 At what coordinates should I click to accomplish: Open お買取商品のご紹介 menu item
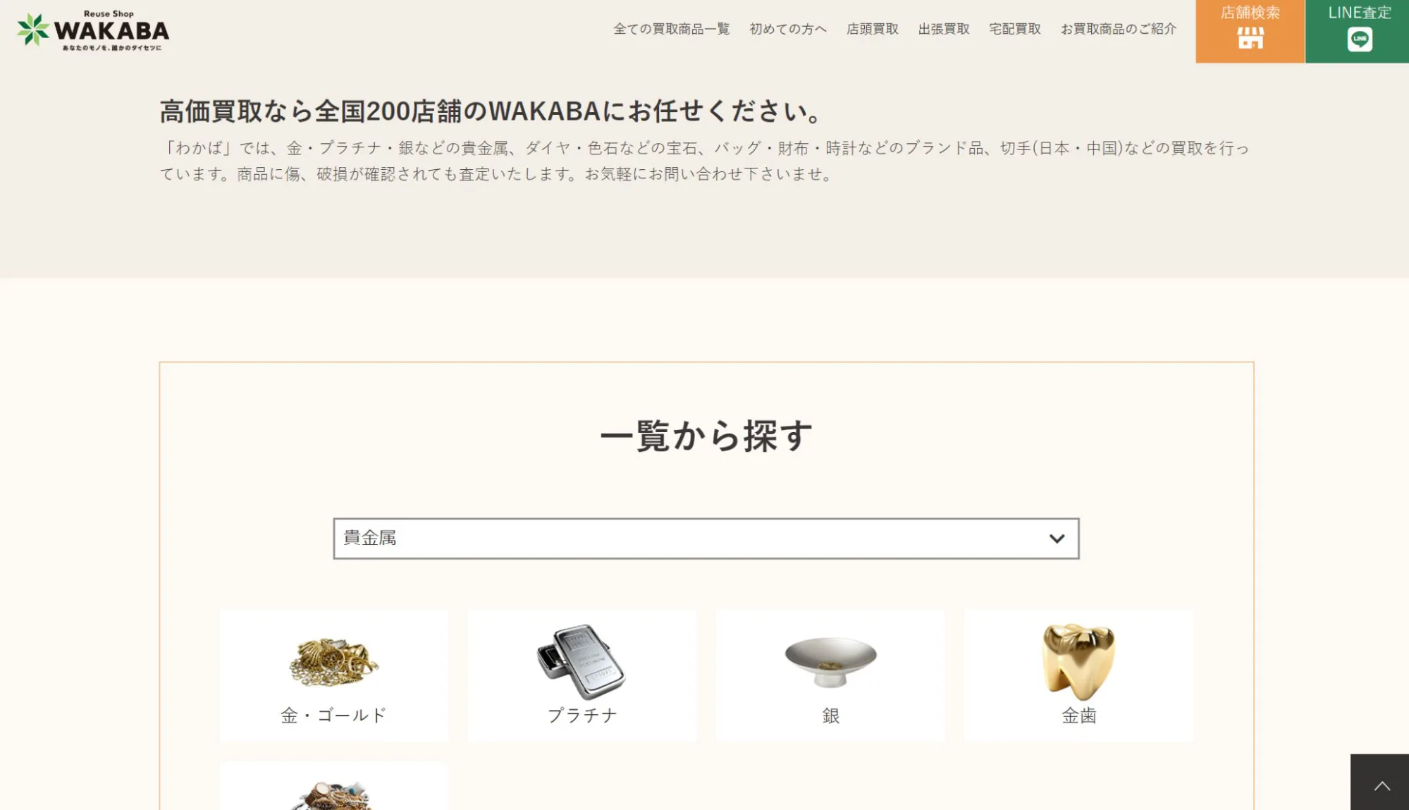tap(1119, 29)
